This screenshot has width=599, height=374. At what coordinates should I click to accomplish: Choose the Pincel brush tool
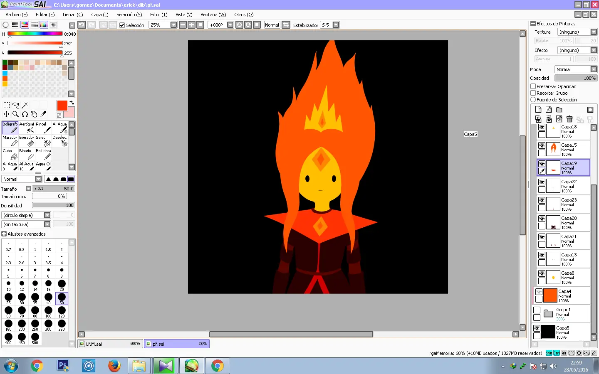(43, 128)
